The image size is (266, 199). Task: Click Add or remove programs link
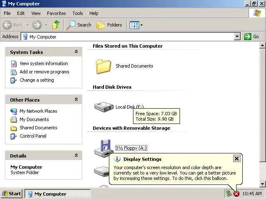coord(44,72)
